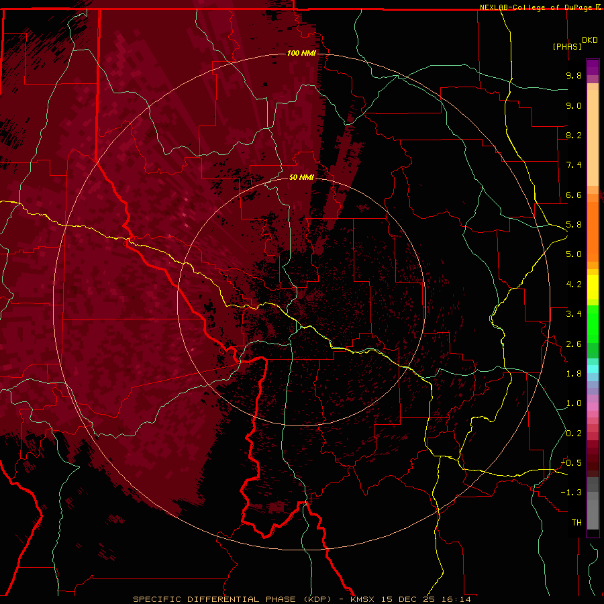Image resolution: width=604 pixels, height=604 pixels.
Task: Pick the light peach segment of color bar
Action: pyautogui.click(x=593, y=139)
